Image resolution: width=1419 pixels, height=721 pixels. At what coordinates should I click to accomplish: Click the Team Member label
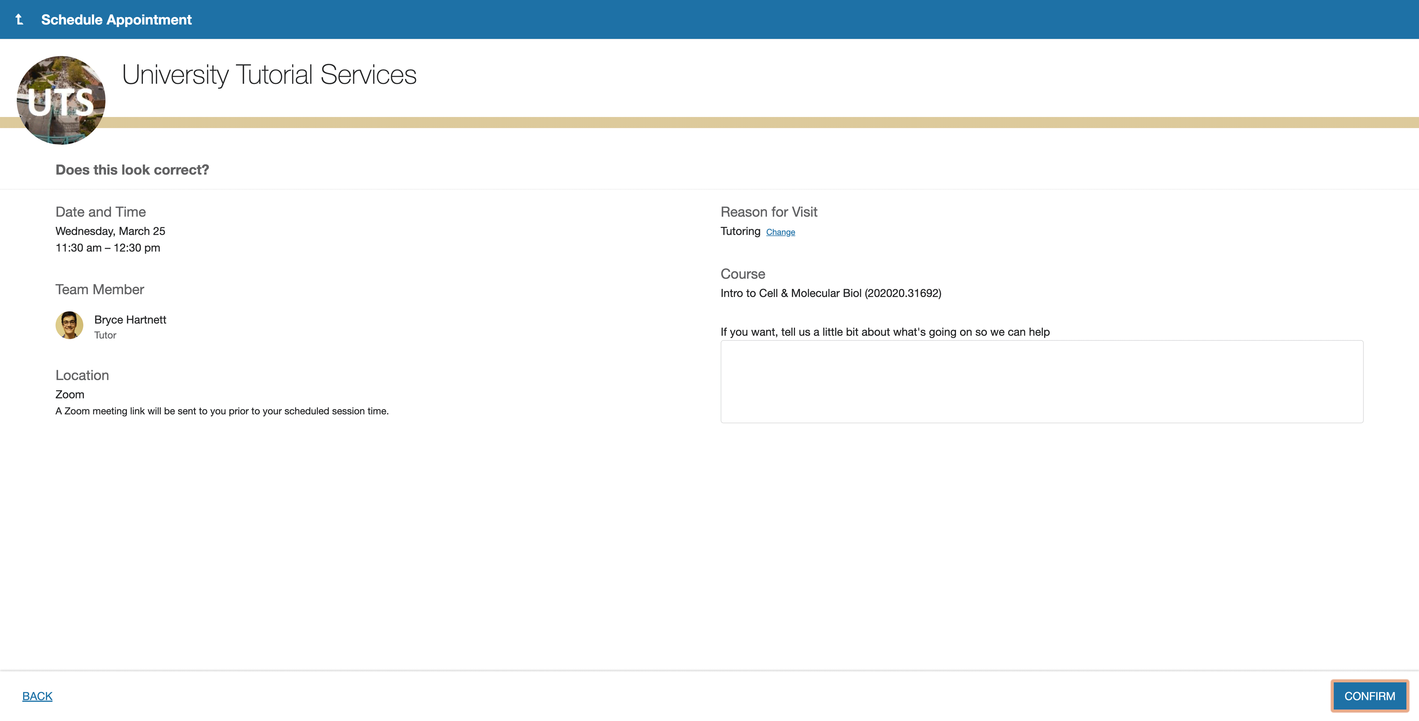tap(100, 290)
